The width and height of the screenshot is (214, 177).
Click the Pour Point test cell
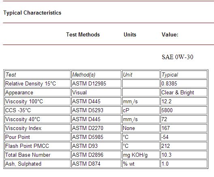(x=37, y=137)
